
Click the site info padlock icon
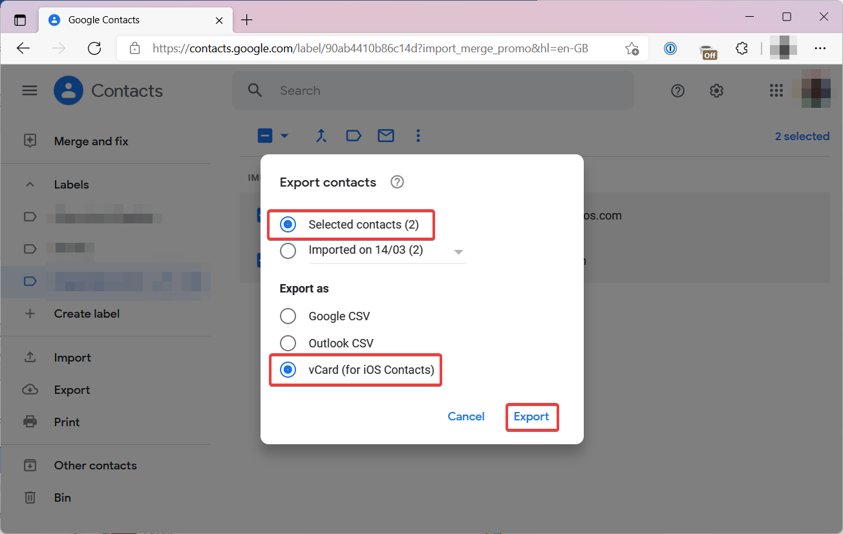point(134,48)
